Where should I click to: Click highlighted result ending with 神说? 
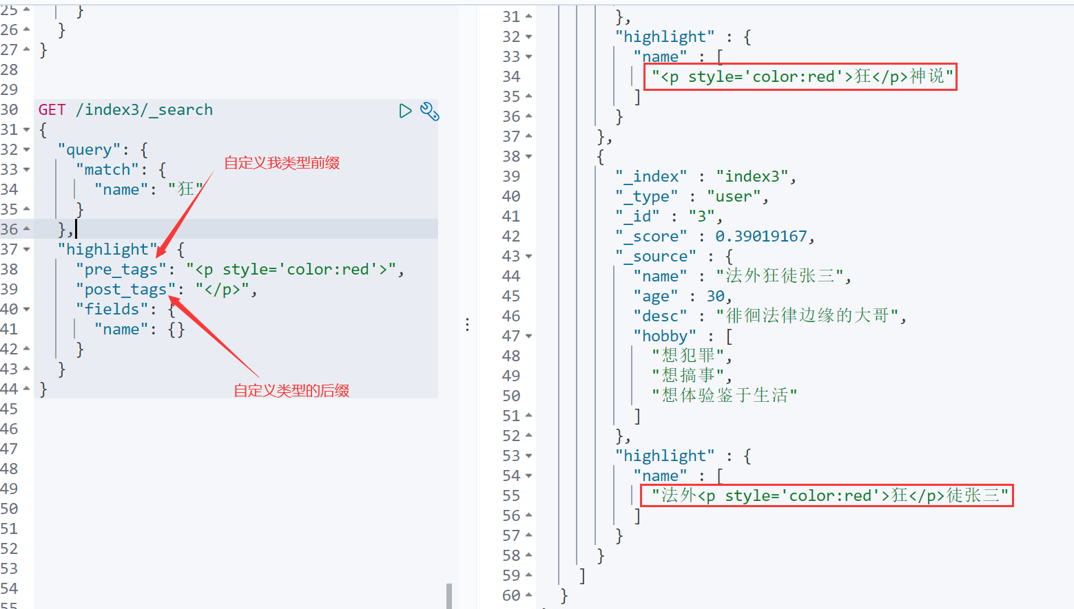point(803,76)
